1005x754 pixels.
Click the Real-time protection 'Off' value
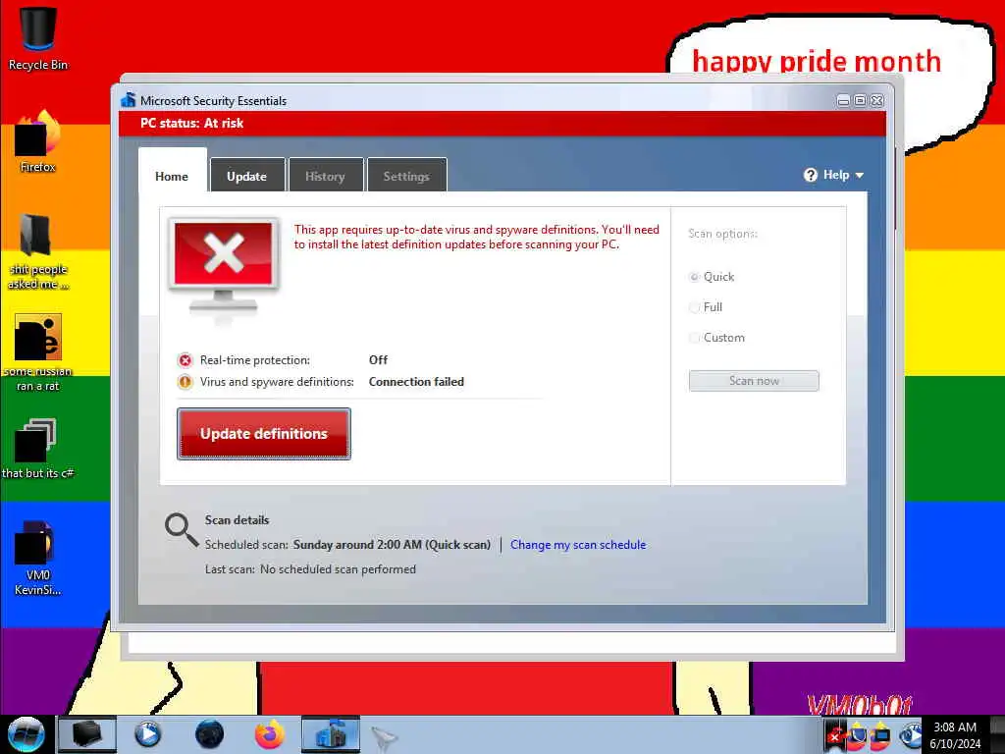(x=378, y=360)
